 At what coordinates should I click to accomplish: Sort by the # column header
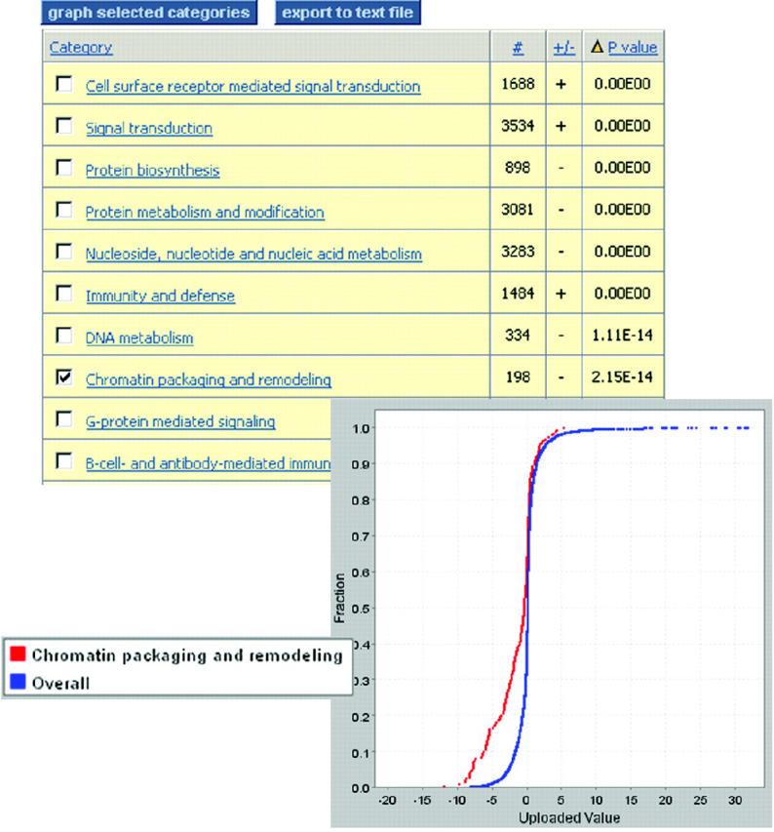(x=518, y=47)
